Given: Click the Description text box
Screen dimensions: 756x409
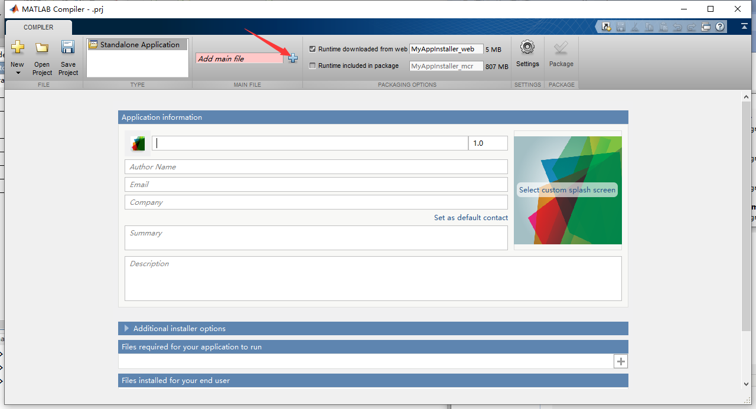Looking at the screenshot, I should tap(373, 279).
